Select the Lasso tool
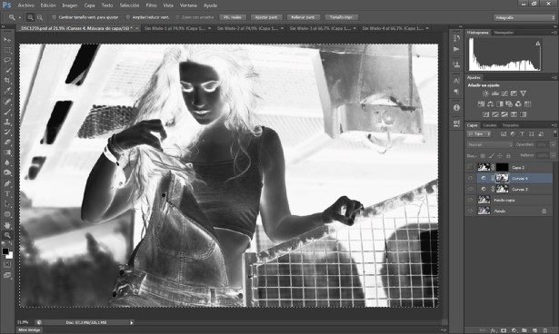 [x=7, y=60]
